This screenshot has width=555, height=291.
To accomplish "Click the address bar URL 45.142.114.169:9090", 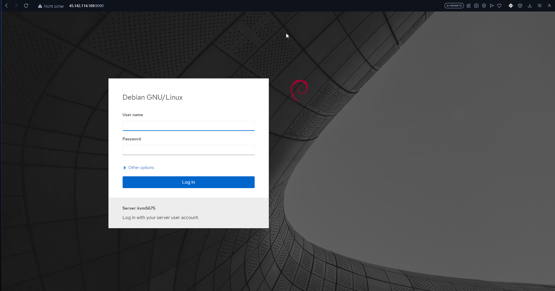I will click(x=86, y=6).
